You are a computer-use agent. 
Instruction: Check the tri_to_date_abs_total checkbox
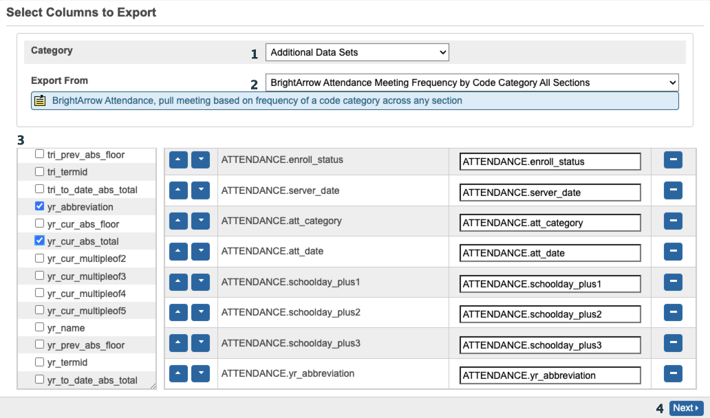pyautogui.click(x=39, y=189)
